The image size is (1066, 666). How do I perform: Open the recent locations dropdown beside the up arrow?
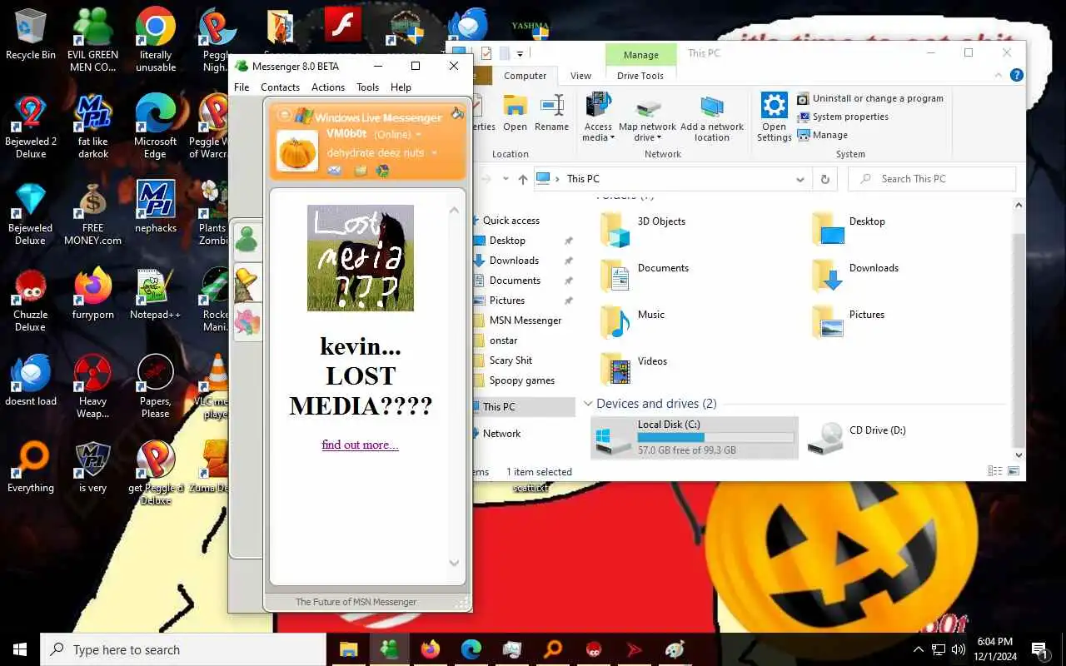pyautogui.click(x=506, y=179)
